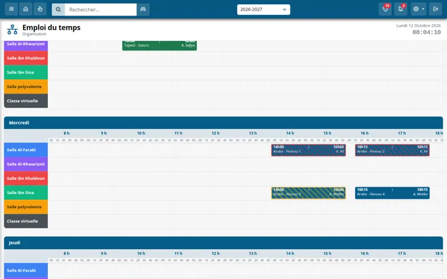
Task: Click A. Malika teacher name on Niveau 4 block
Action: 420,194
